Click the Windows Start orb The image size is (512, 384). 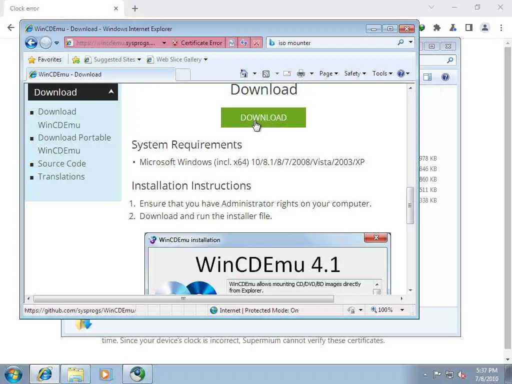click(13, 374)
